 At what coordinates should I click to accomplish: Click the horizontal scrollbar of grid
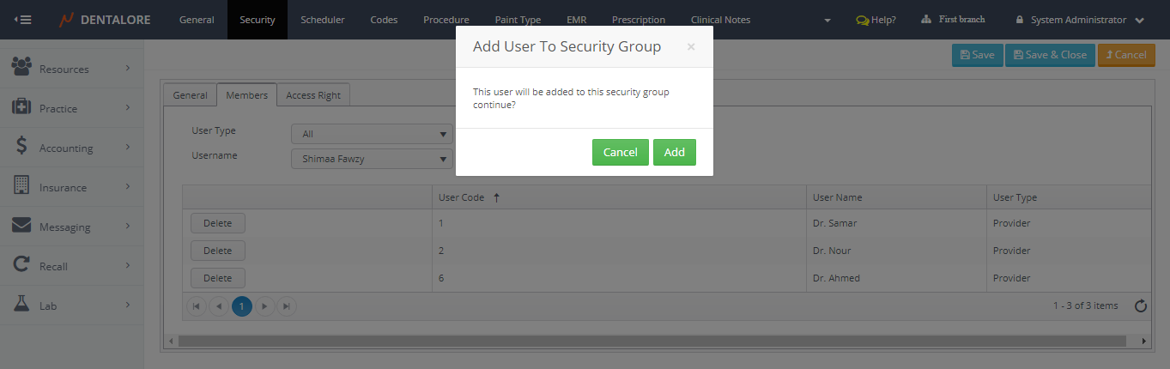(x=652, y=342)
